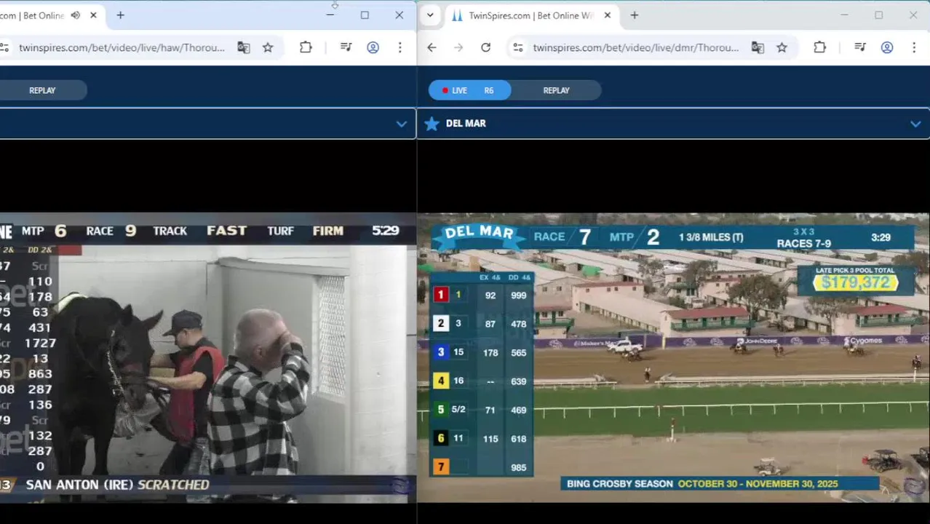Select REPLAY in left window
Viewport: 930px width, 524px height.
[x=42, y=90]
